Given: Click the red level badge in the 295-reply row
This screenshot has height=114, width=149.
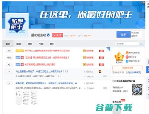Looking at the screenshot, I should coord(101,51).
